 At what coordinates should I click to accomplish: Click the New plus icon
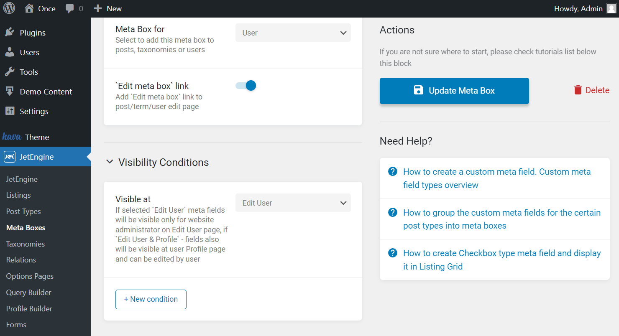(x=97, y=8)
